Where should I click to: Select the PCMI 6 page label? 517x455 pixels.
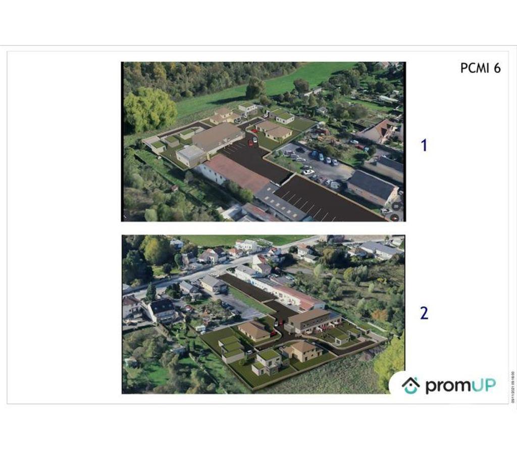click(480, 68)
